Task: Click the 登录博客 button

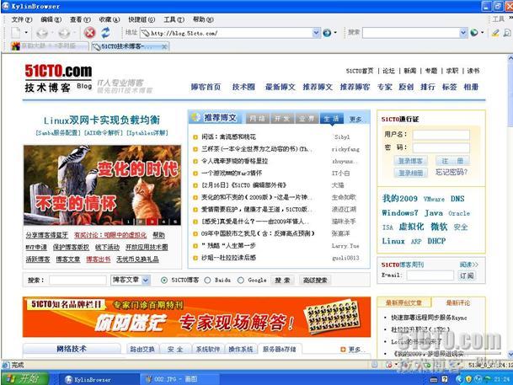Action: 410,161
